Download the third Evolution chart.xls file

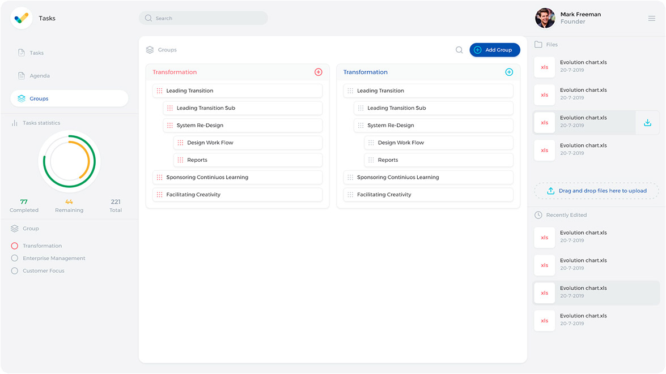[x=647, y=122]
